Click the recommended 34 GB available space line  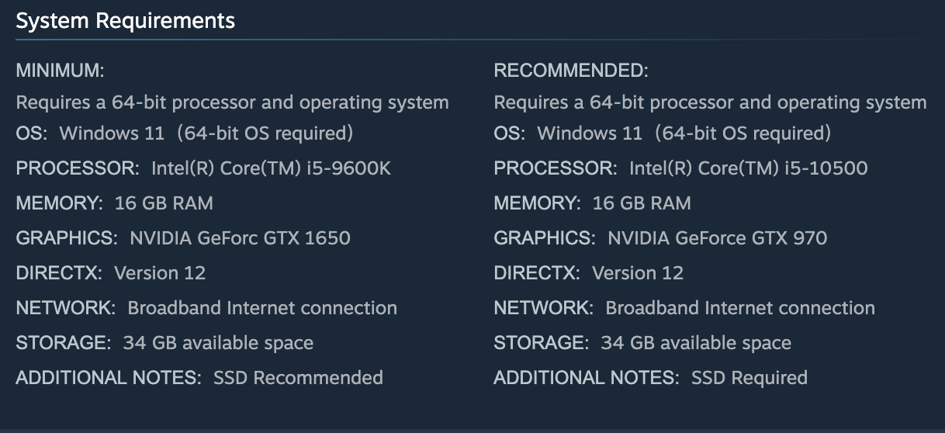point(642,343)
